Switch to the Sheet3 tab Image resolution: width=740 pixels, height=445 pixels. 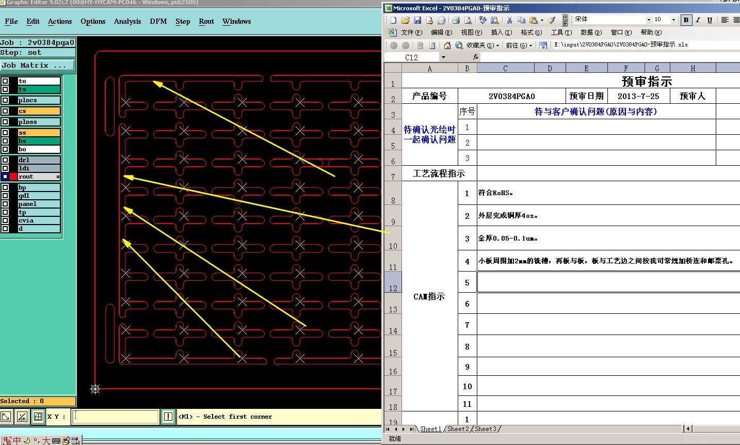(486, 429)
